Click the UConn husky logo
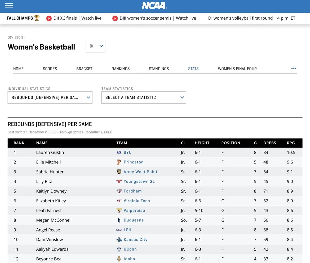Screen dimensions: 310x263 119,249
